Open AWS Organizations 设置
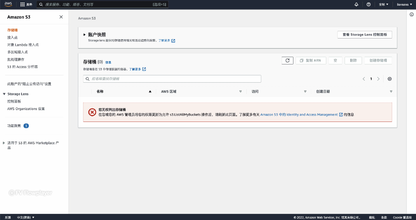 pyautogui.click(x=26, y=109)
